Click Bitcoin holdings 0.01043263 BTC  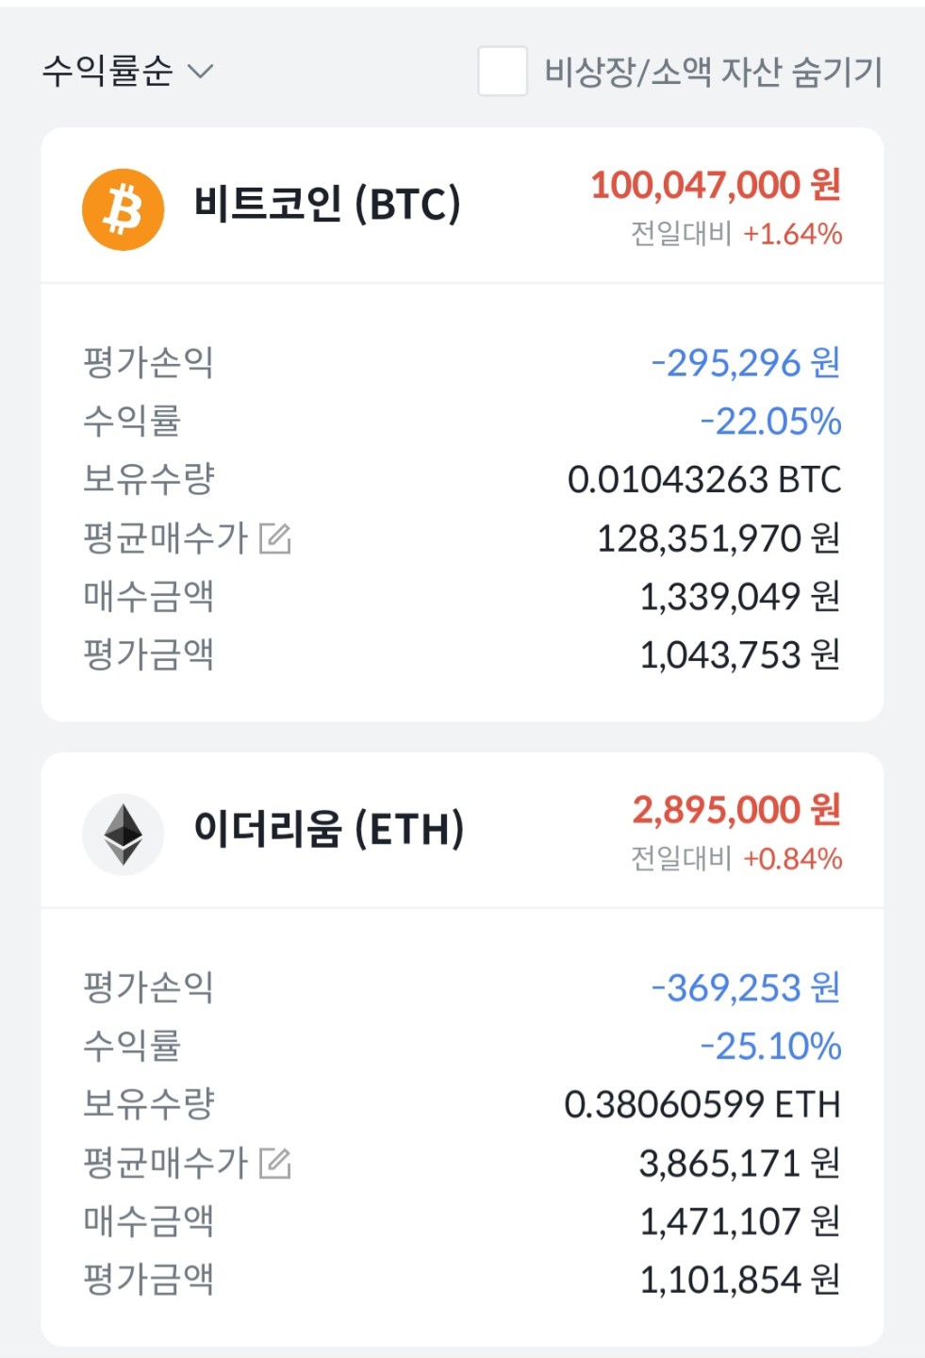coord(703,480)
